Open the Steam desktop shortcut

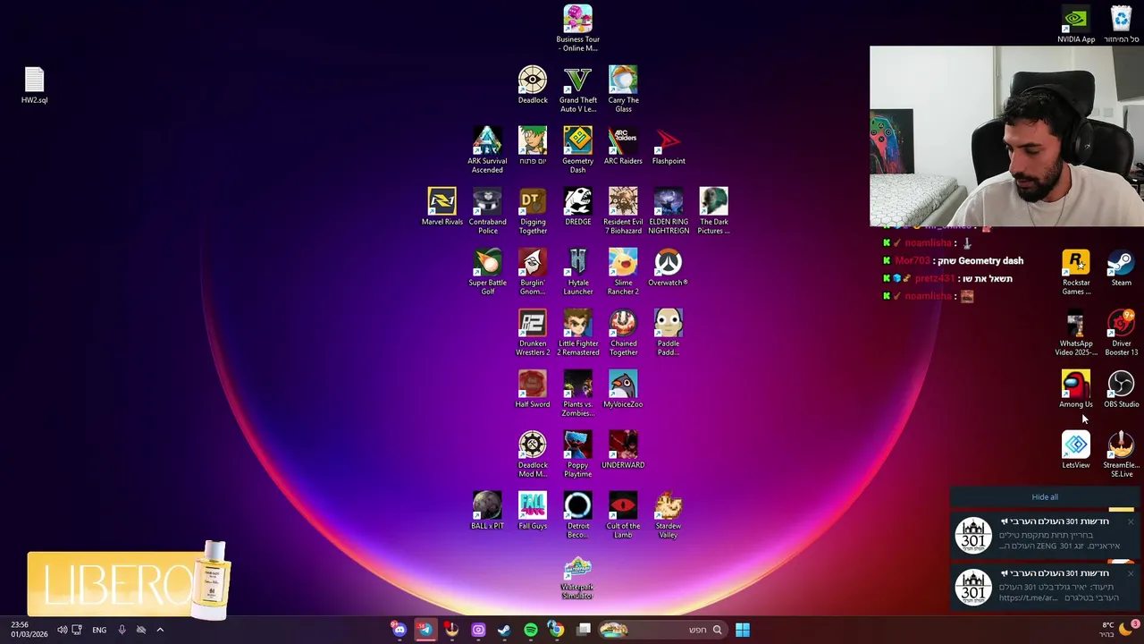[1121, 267]
